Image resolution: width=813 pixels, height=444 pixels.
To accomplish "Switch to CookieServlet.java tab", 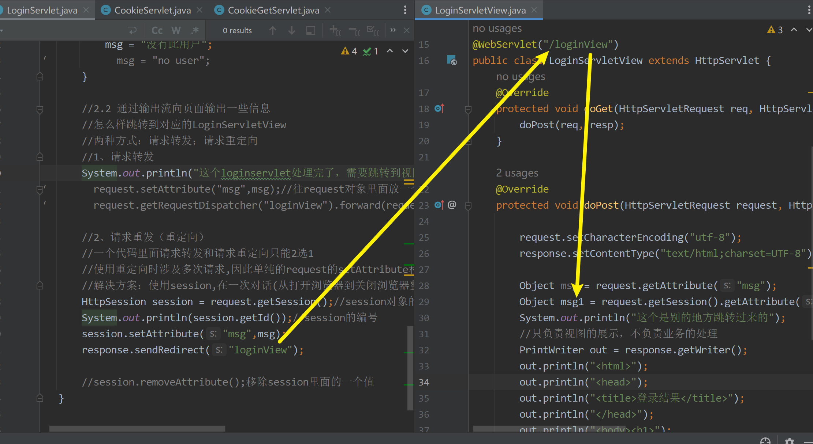I will click(x=152, y=10).
